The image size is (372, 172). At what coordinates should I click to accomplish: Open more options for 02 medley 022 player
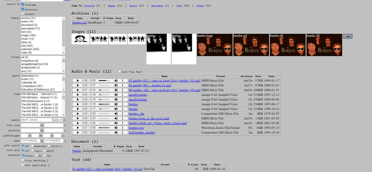[x=123, y=81]
